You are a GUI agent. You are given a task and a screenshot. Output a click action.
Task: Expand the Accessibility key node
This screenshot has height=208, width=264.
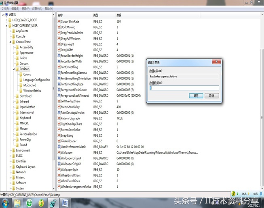14,47
